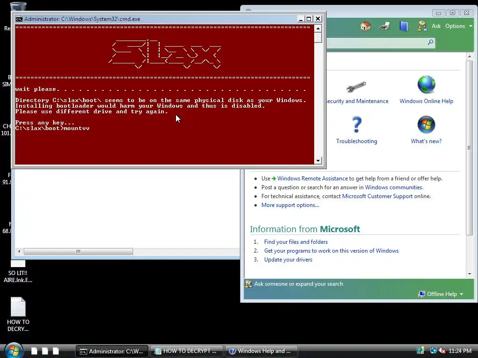Open the Browse Help book icon
This screenshot has width=478, height=358.
404,26
